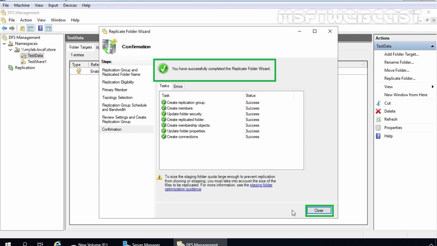
Task: Click the Up One Level folder toolbar icon
Action: click(23, 28)
